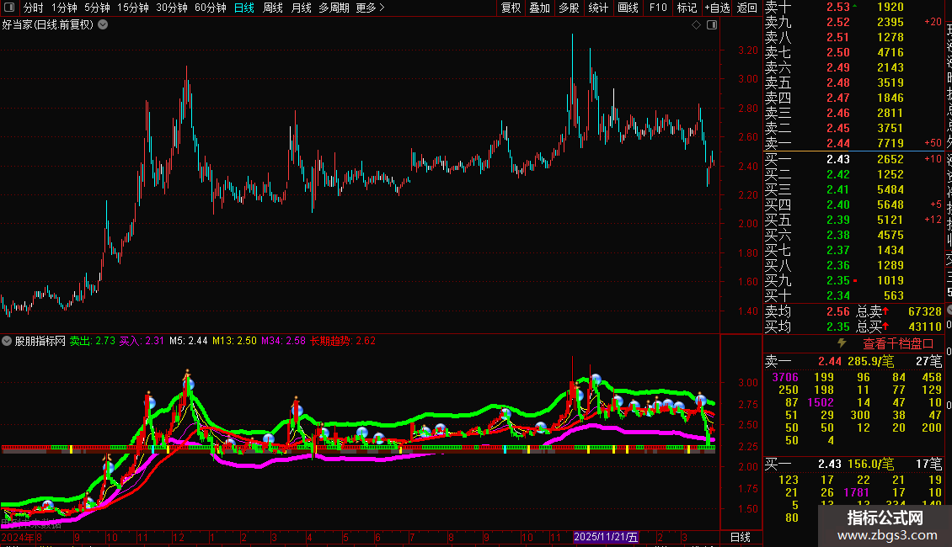Click the 156.0/笔 buy queue detail
Screen dimensions: 952x547
pos(870,465)
